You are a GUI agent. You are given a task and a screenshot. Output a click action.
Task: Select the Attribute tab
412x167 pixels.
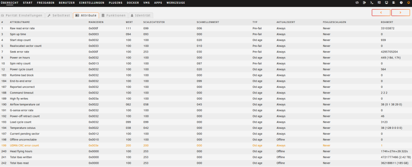(x=86, y=16)
